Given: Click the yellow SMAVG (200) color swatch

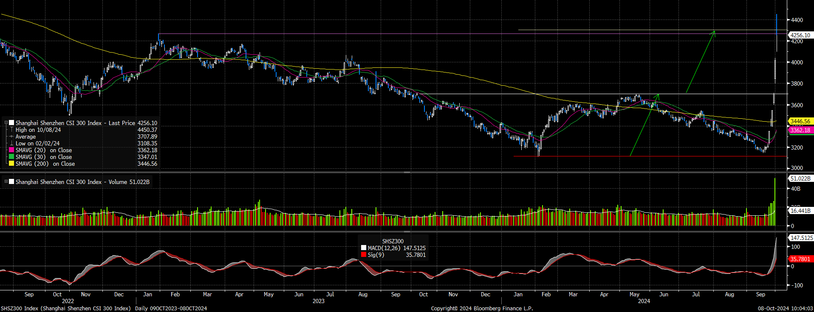Looking at the screenshot, I should 12,164.
